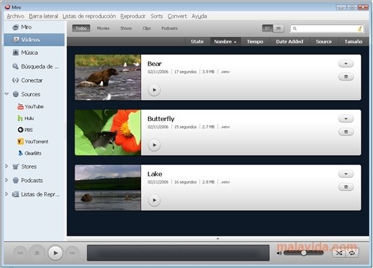The width and height of the screenshot is (373, 268).
Task: Collapse the Sources tree section
Action: (7, 94)
